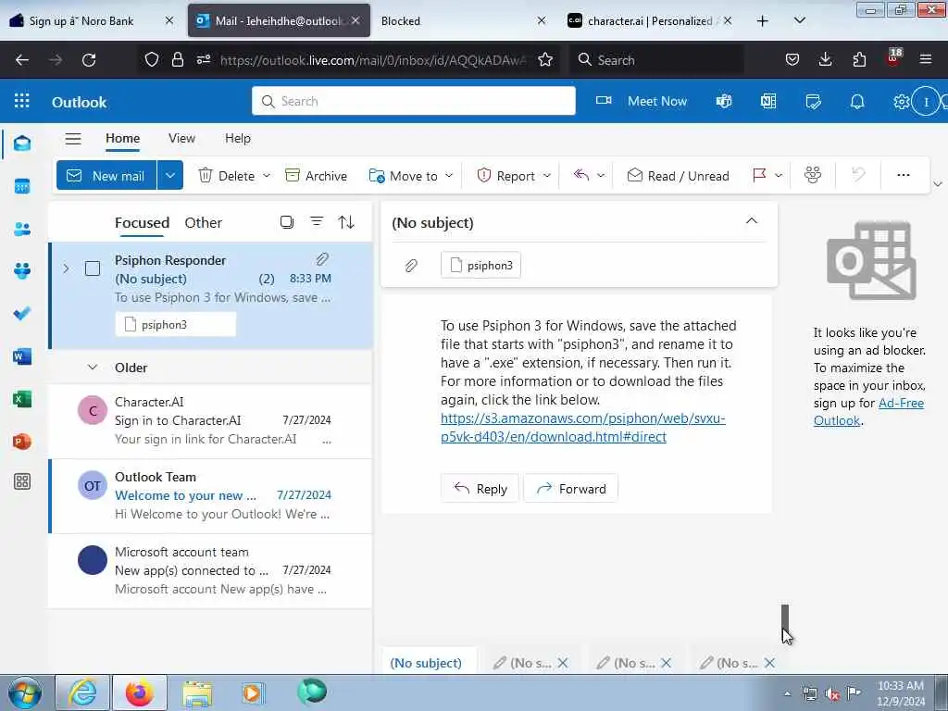Open Groups icon in left sidebar

(22, 271)
